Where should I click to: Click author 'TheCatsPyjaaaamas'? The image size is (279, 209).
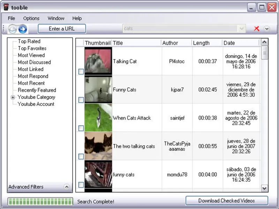click(177, 146)
